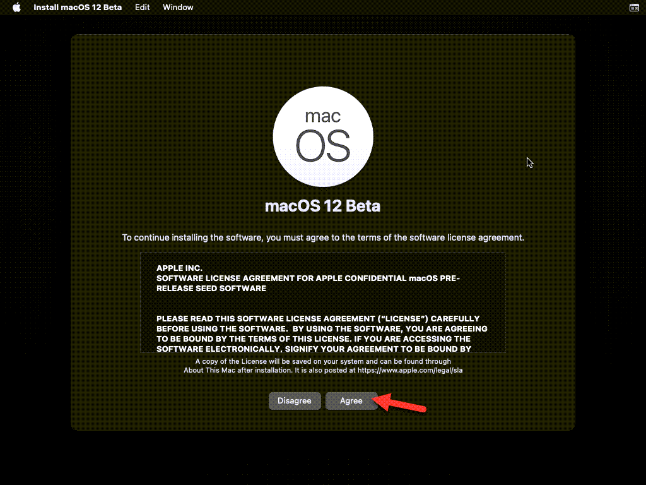Click the PLEASE READ THIS SOFTWARE LICENSE line
The width and height of the screenshot is (646, 485).
[x=318, y=319]
